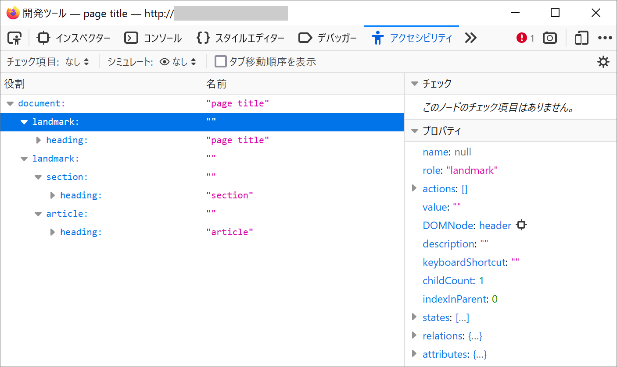Select the article tree row
This screenshot has width=617, height=367.
(67, 214)
